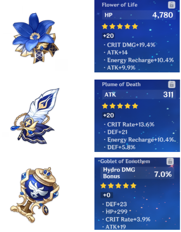Toggle the lock on Flower of Life

172,5
